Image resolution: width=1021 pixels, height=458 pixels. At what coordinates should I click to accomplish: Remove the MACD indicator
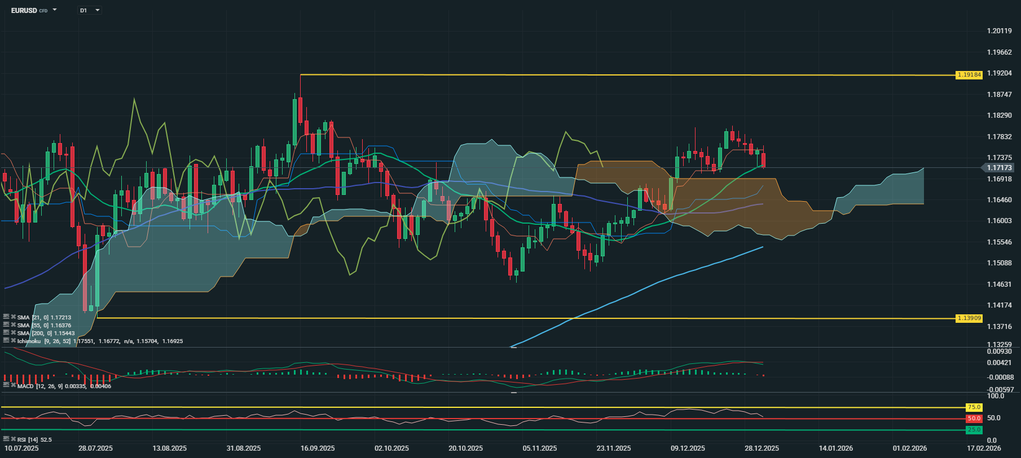(x=13, y=386)
